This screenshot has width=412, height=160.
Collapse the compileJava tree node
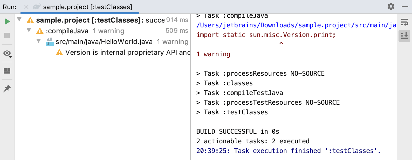29,31
